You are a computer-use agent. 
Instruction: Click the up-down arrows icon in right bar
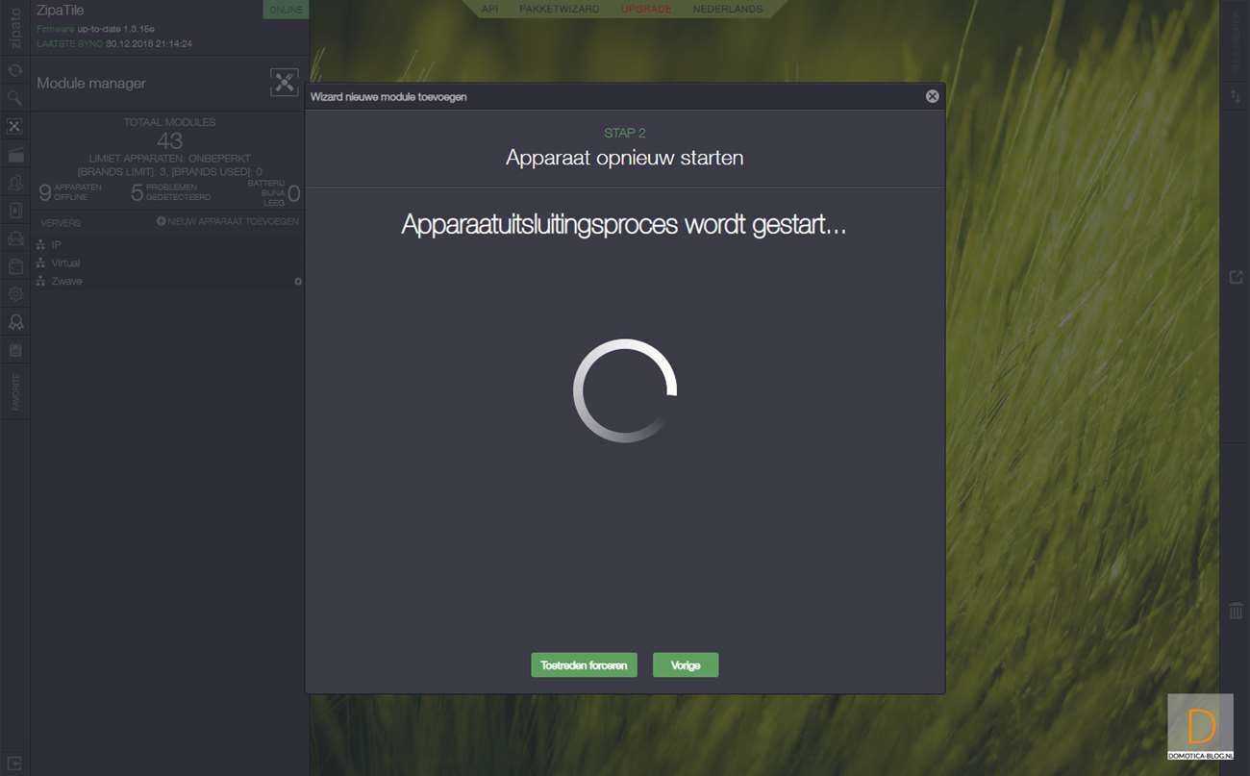pyautogui.click(x=1237, y=96)
